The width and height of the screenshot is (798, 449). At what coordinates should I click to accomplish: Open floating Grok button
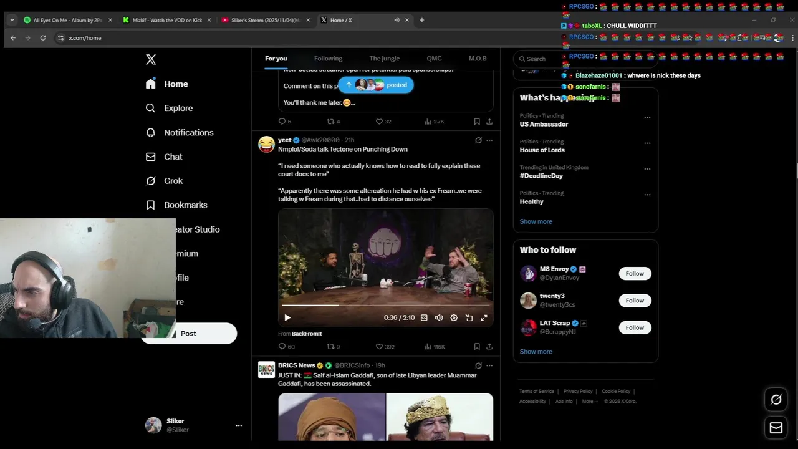[x=776, y=400]
